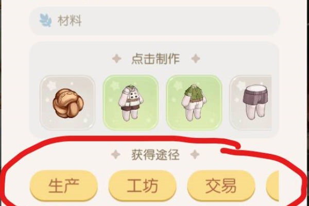Click the blue leaf icon beside 材料
The image size is (309, 206).
pyautogui.click(x=45, y=20)
